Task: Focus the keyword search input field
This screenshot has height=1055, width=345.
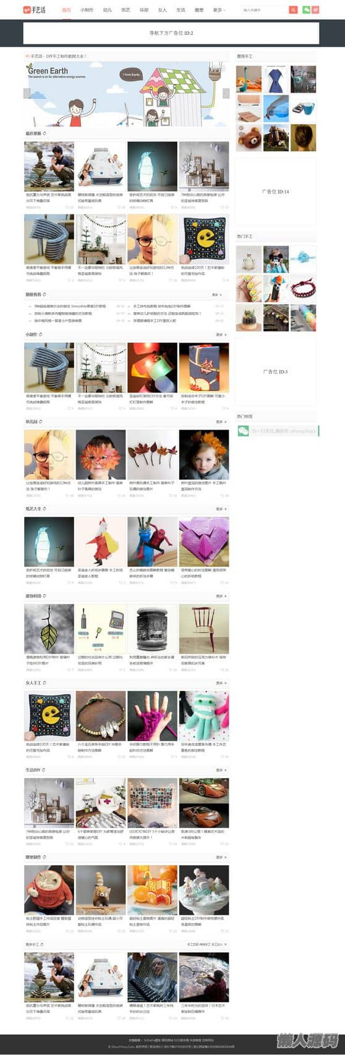Action: click(x=265, y=10)
